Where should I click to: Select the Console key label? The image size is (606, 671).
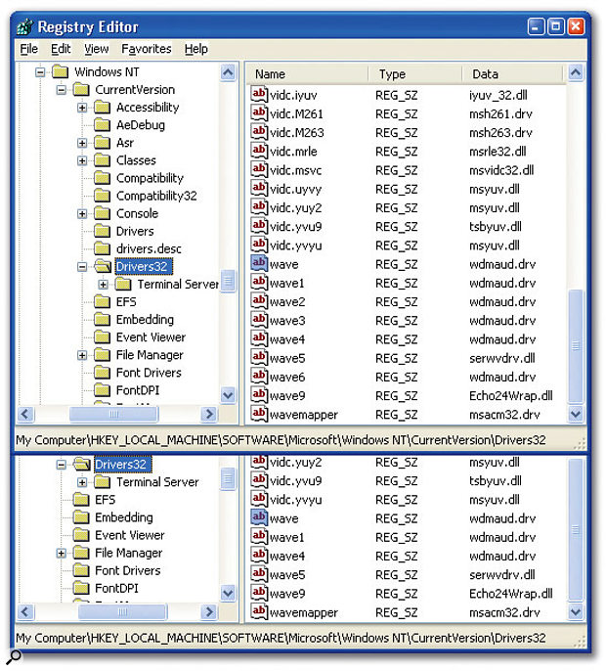137,213
